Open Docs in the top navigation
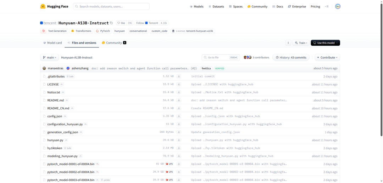 point(278,7)
